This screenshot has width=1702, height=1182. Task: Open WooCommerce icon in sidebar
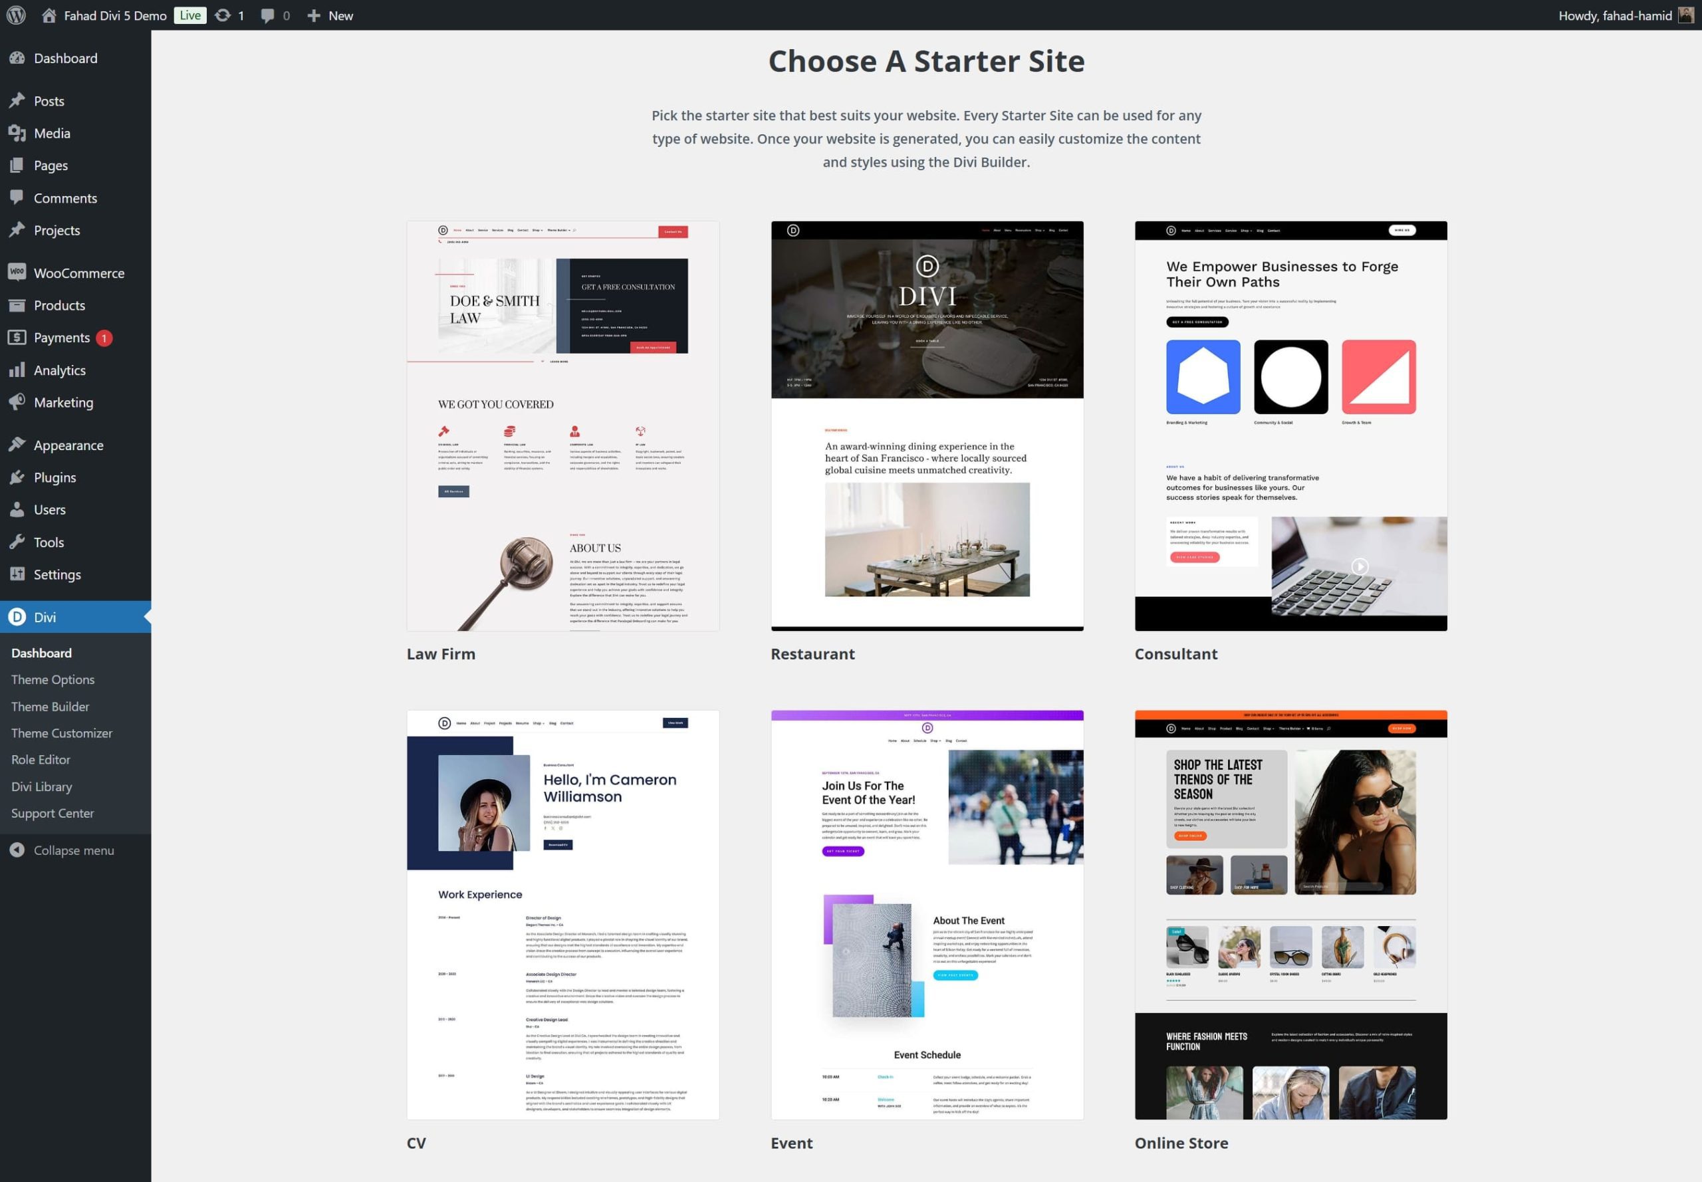tap(17, 273)
